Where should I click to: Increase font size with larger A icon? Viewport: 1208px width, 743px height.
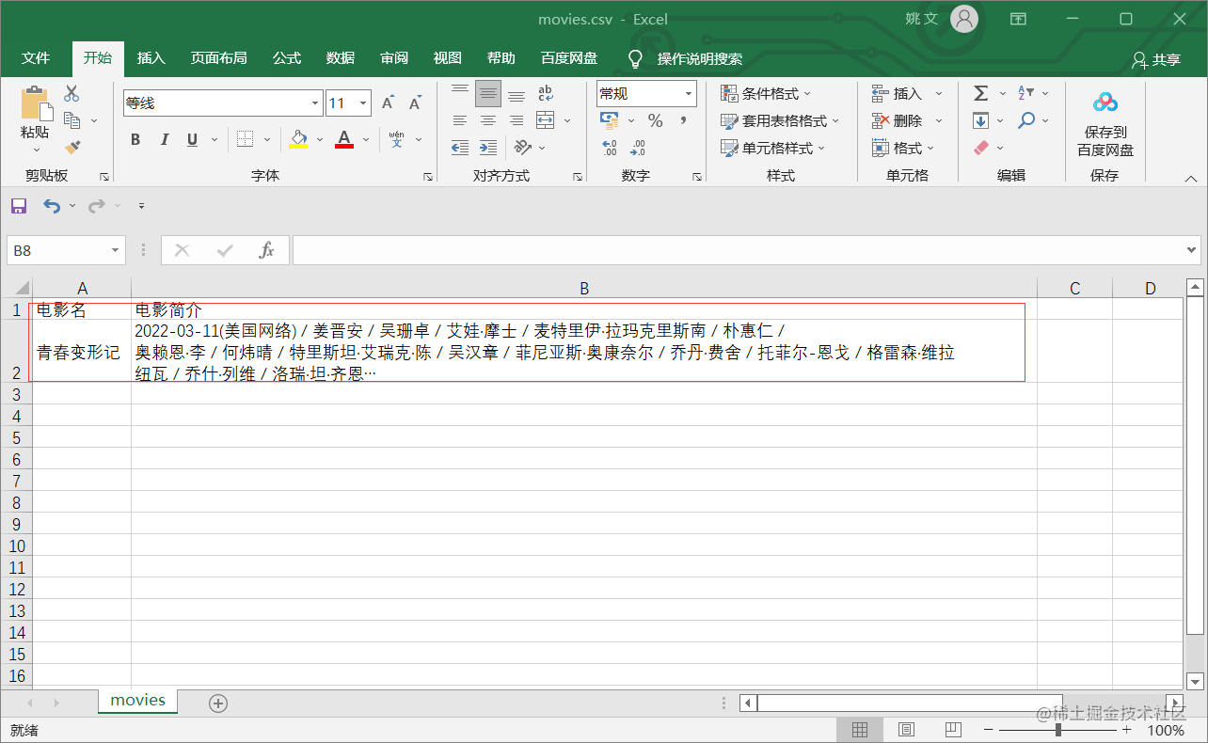point(388,103)
